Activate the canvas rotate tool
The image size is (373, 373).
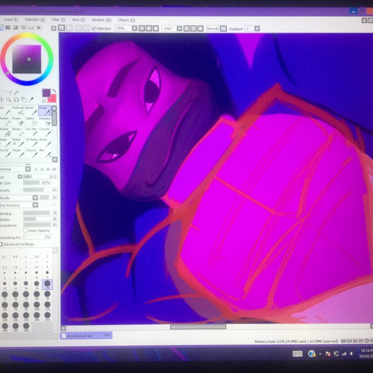16,100
